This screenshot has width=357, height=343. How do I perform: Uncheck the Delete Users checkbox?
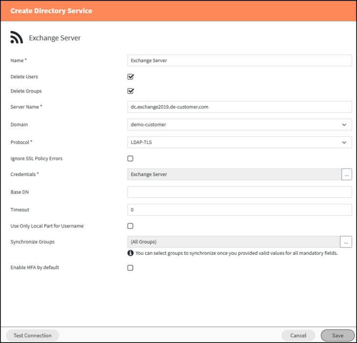pyautogui.click(x=131, y=76)
